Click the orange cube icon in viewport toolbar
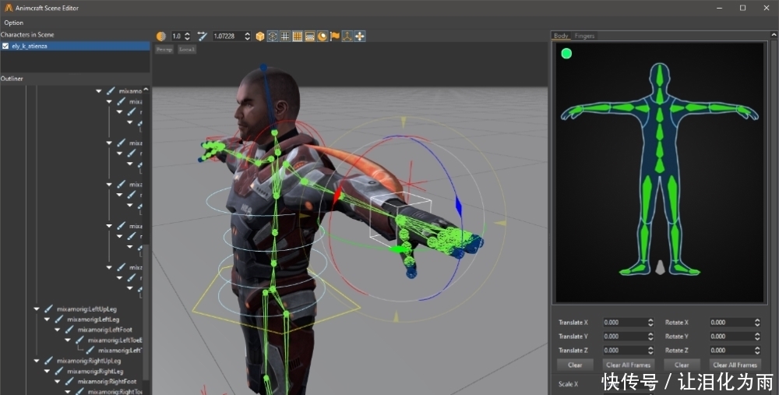 [260, 36]
